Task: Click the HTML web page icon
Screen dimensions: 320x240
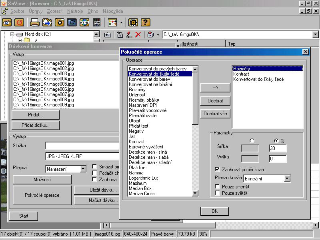Action: coord(84,22)
